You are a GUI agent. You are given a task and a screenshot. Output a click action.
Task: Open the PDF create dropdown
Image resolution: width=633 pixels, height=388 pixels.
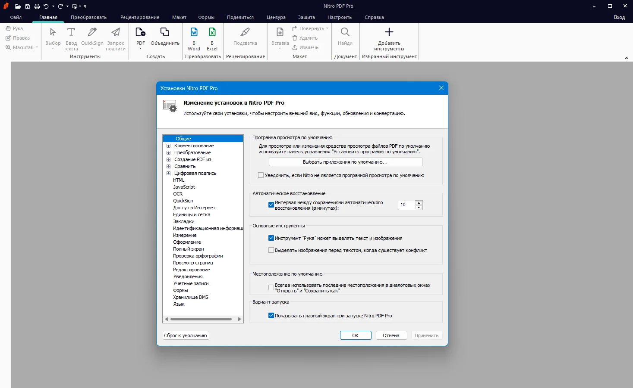[x=141, y=48]
